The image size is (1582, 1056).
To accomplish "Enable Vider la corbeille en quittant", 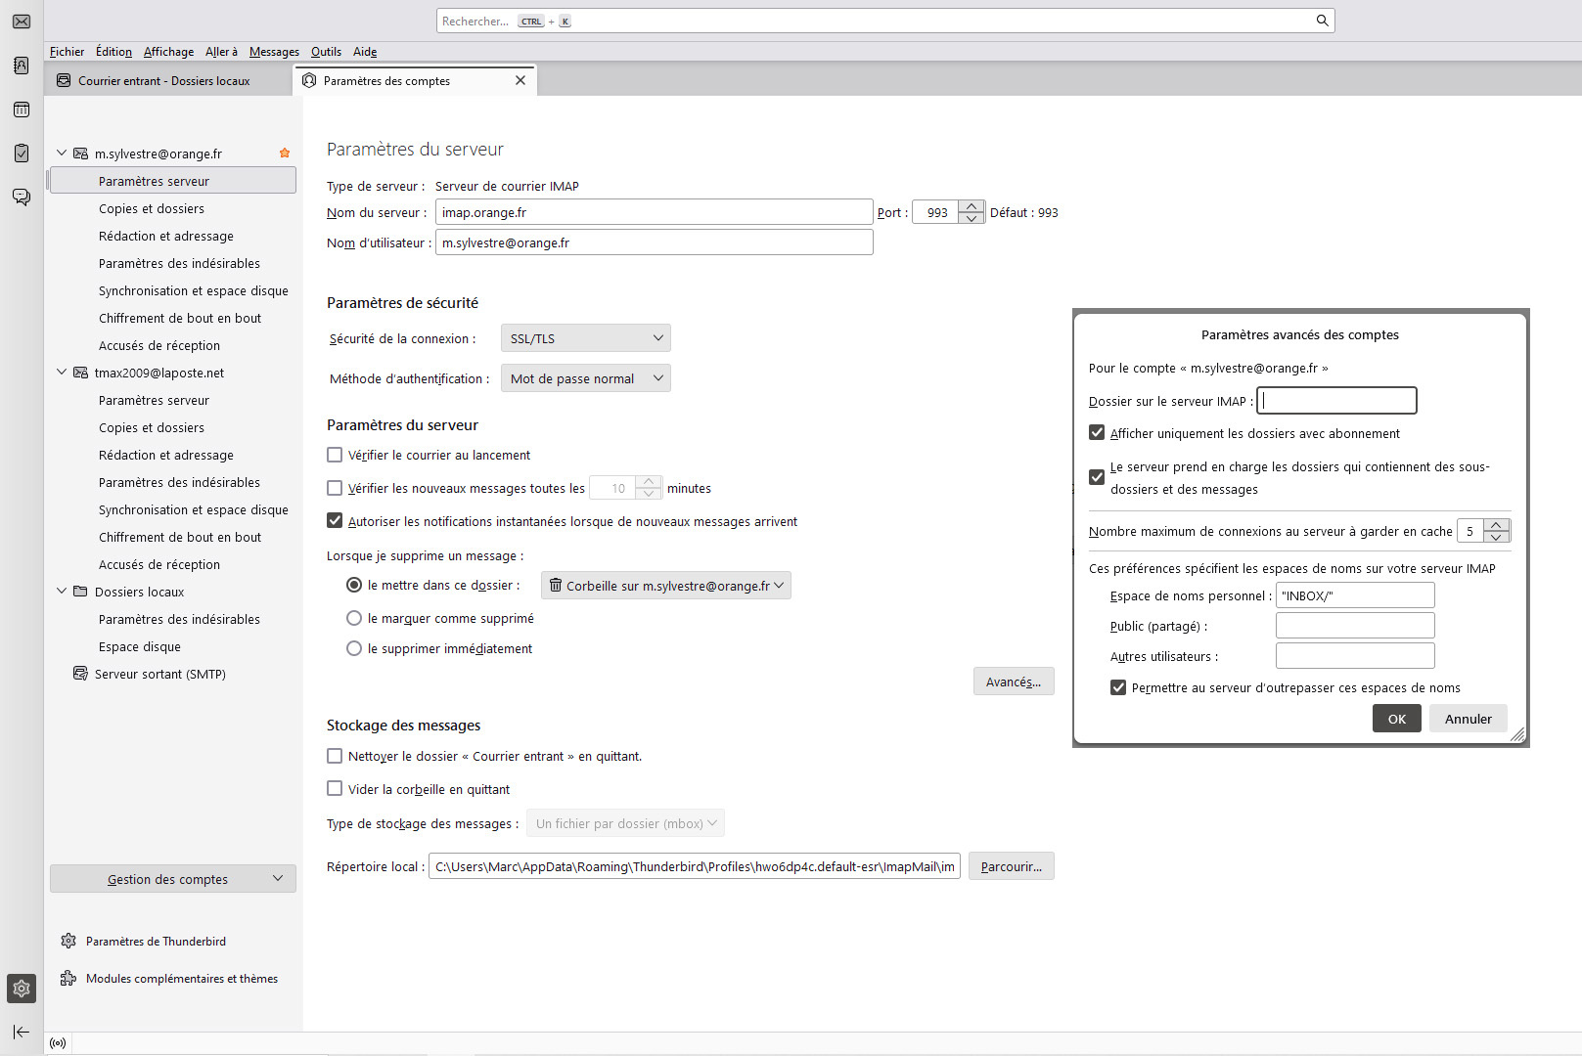I will (335, 789).
